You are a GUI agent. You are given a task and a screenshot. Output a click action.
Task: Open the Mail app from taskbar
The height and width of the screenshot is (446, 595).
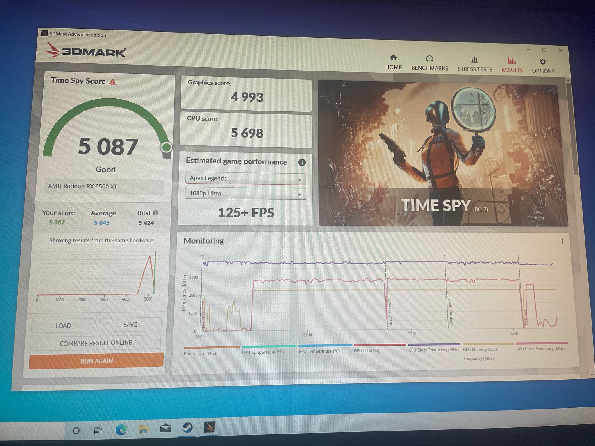[x=165, y=428]
